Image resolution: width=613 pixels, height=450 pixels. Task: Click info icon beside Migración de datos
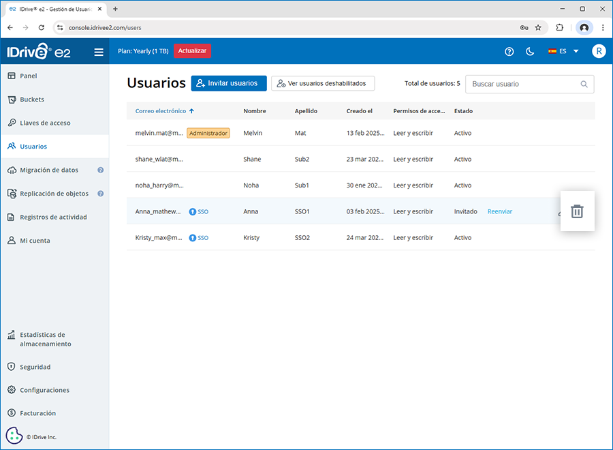[101, 170]
